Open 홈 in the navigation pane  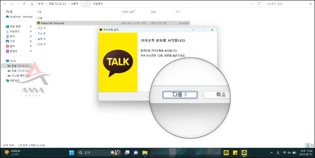(x=9, y=12)
